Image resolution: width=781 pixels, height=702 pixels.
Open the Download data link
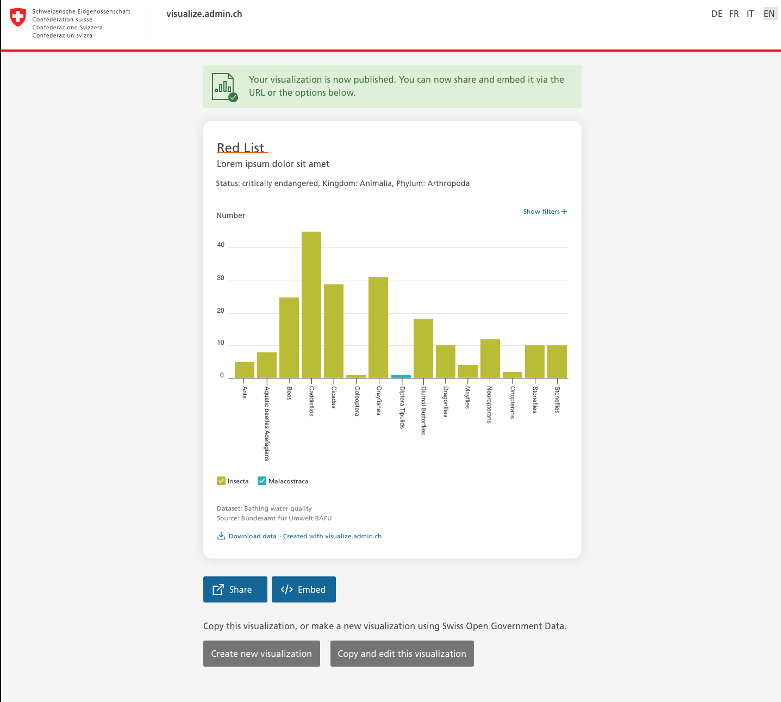253,536
